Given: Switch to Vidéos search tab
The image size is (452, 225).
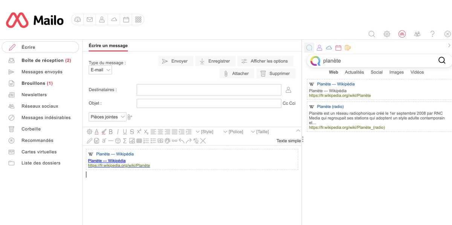Looking at the screenshot, I should (417, 72).
